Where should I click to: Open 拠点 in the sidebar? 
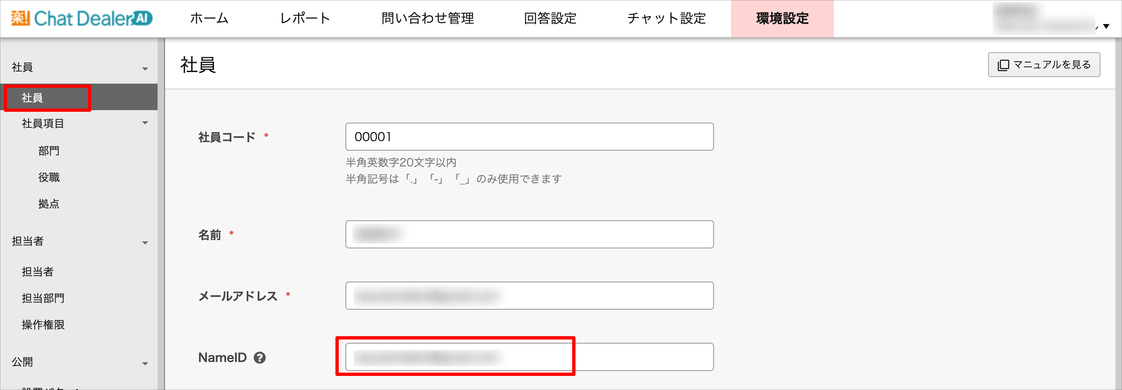tap(49, 204)
